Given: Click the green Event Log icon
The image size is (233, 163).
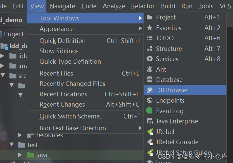Looking at the screenshot, I should (x=149, y=111).
